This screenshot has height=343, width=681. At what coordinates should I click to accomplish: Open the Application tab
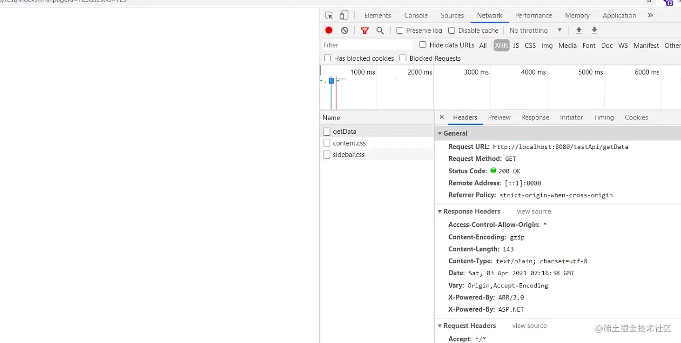619,15
